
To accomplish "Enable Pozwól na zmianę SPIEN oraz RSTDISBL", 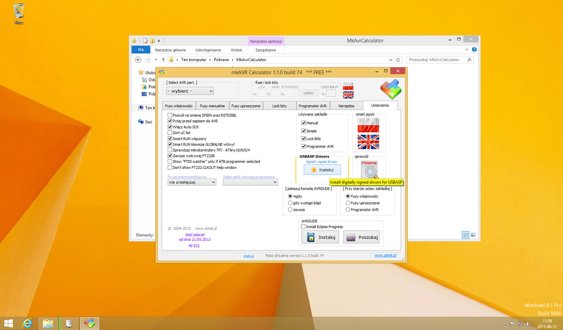I will pyautogui.click(x=170, y=115).
